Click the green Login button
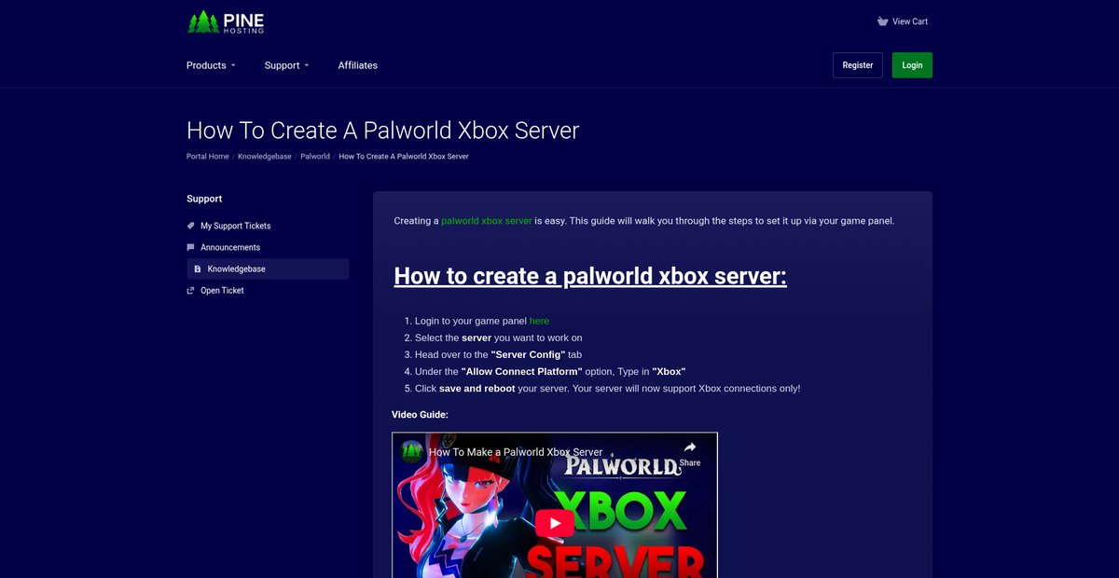 [x=912, y=65]
